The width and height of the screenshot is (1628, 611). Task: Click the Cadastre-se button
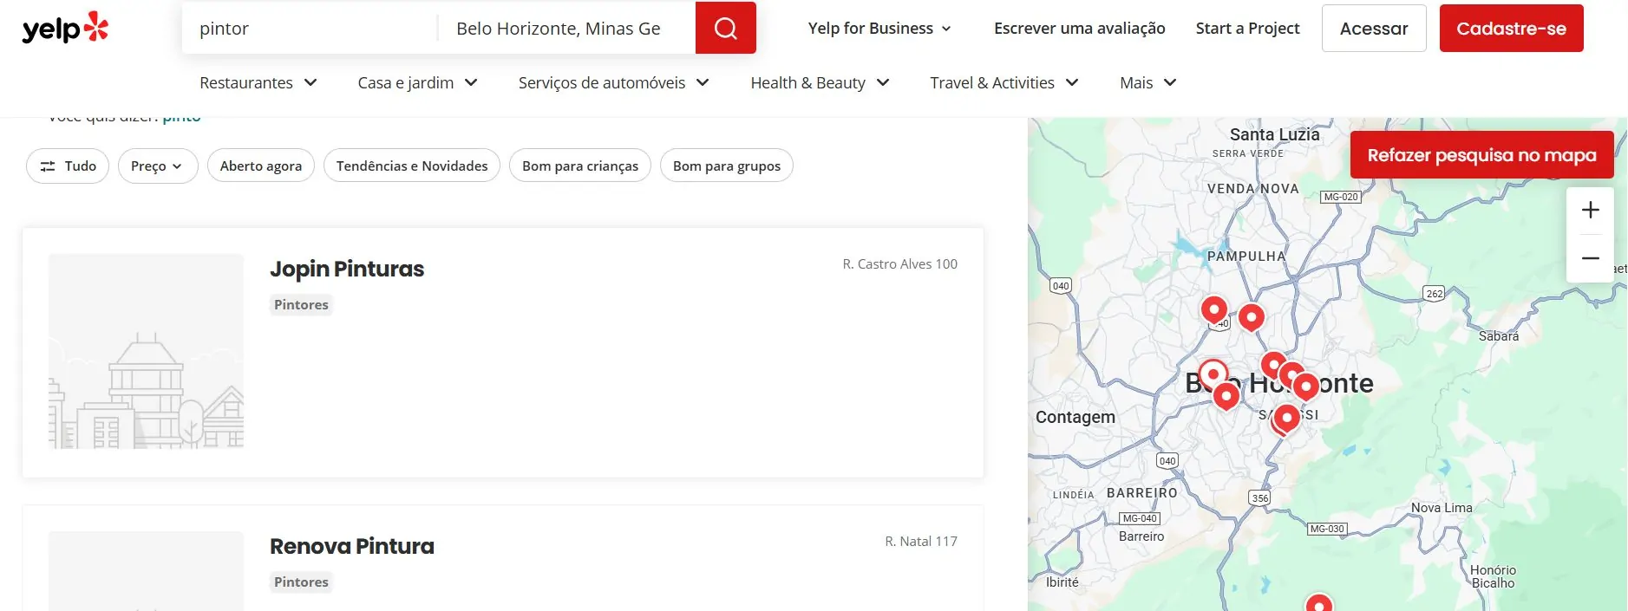(1512, 28)
